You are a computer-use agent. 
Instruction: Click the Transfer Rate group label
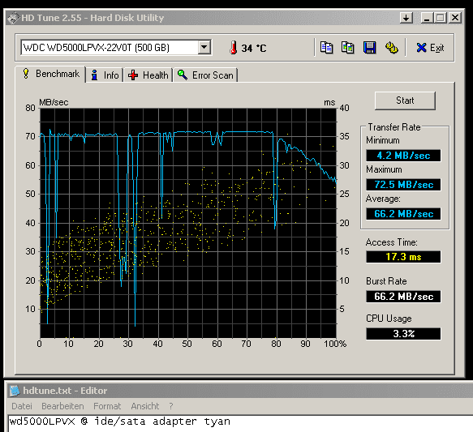click(394, 127)
